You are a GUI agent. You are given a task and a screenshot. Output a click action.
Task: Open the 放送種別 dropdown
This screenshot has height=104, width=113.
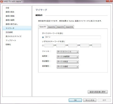[x=68, y=62]
